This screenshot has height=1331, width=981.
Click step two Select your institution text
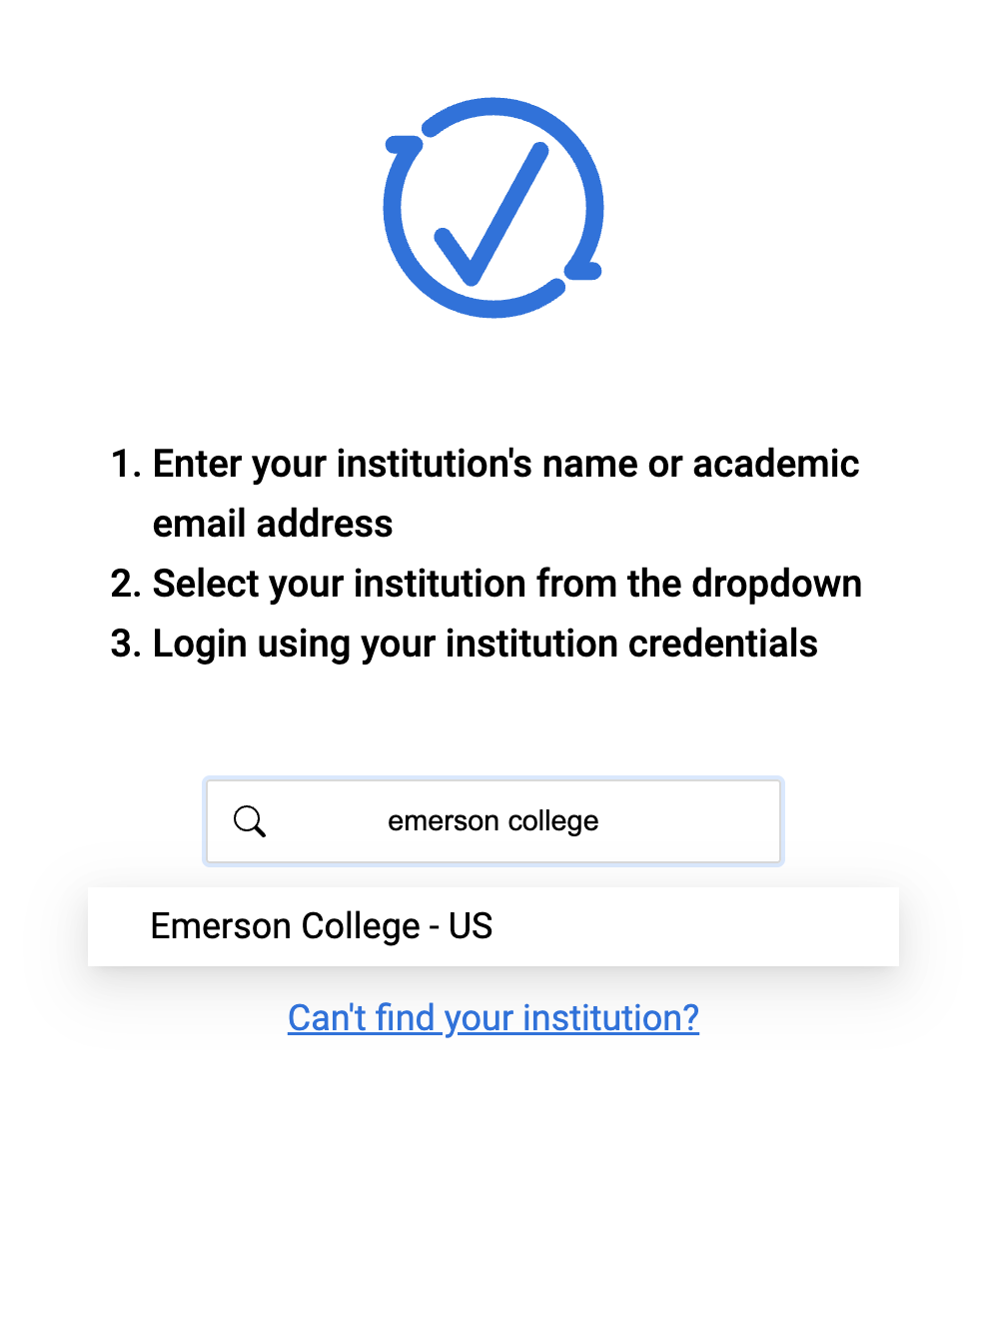coord(486,584)
